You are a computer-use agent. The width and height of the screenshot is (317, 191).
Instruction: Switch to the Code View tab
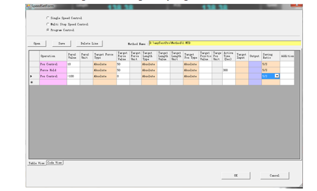[54, 163]
